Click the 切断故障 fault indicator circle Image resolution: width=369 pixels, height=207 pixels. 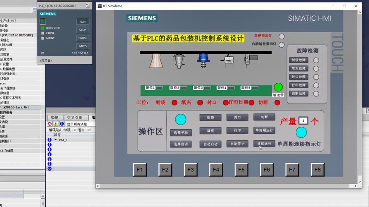pyautogui.click(x=316, y=94)
